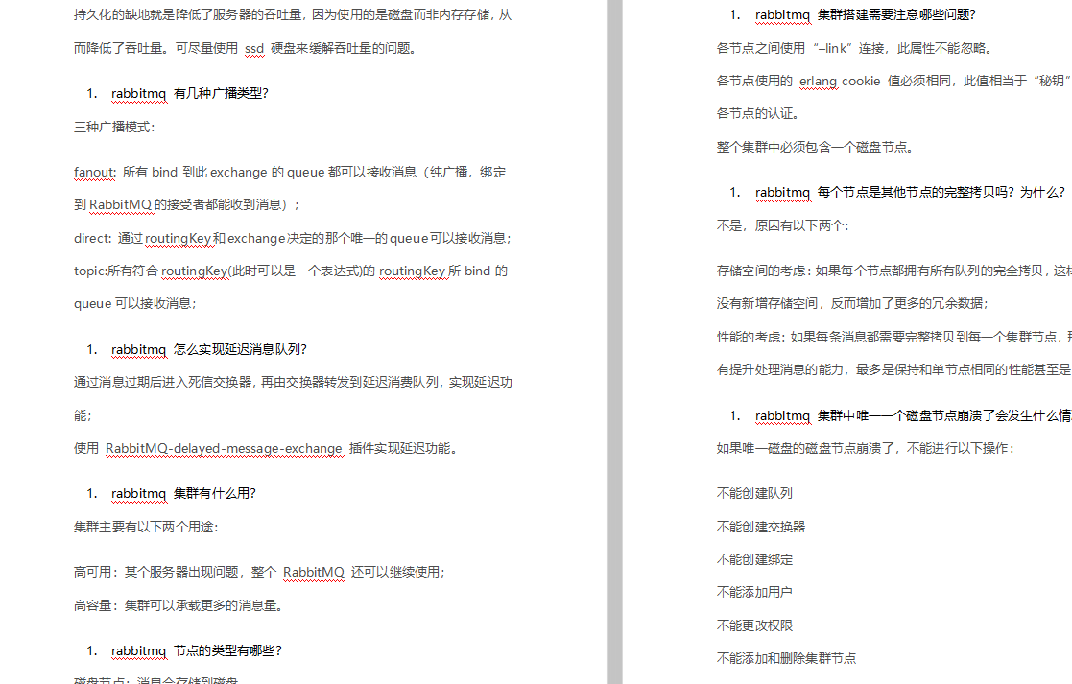
Task: Click the word 'fanout:' in left page
Action: [95, 172]
